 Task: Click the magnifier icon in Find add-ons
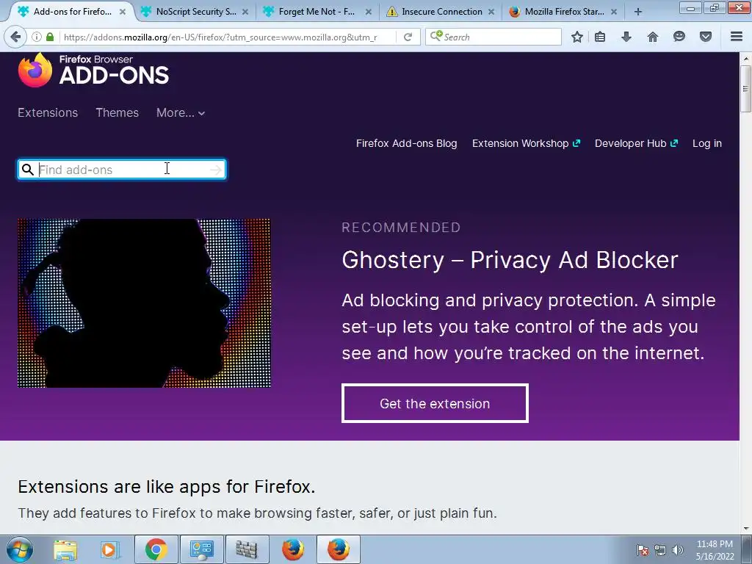28,170
